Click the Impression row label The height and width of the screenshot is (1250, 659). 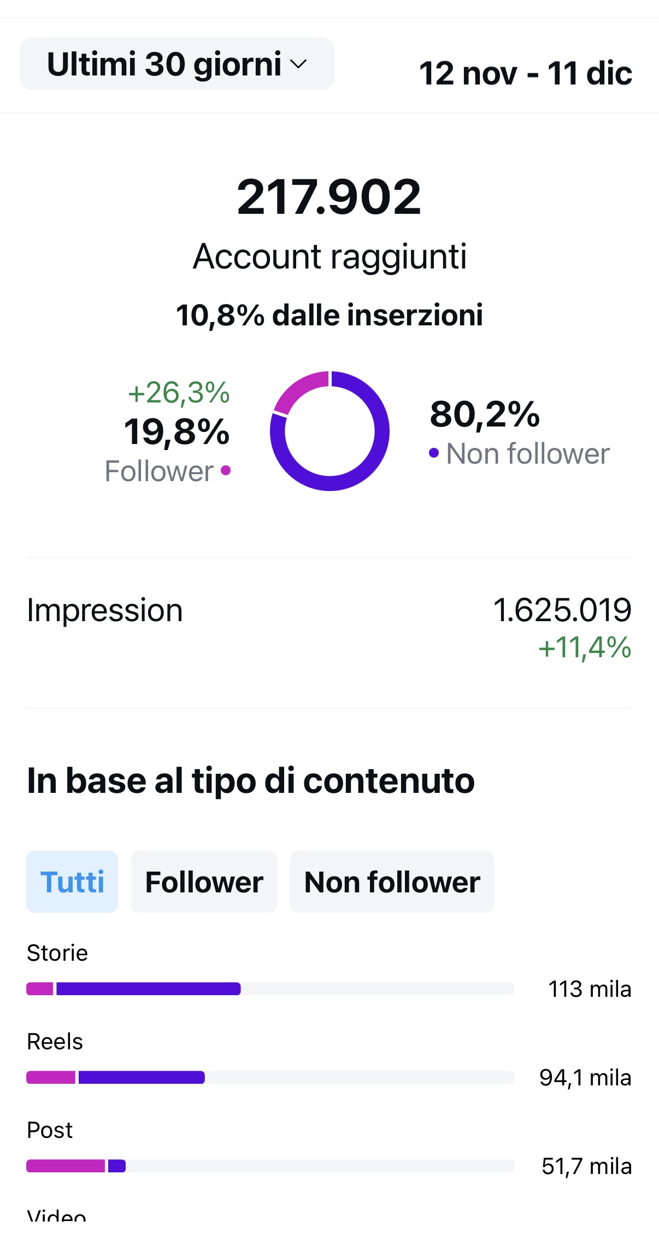pos(104,610)
